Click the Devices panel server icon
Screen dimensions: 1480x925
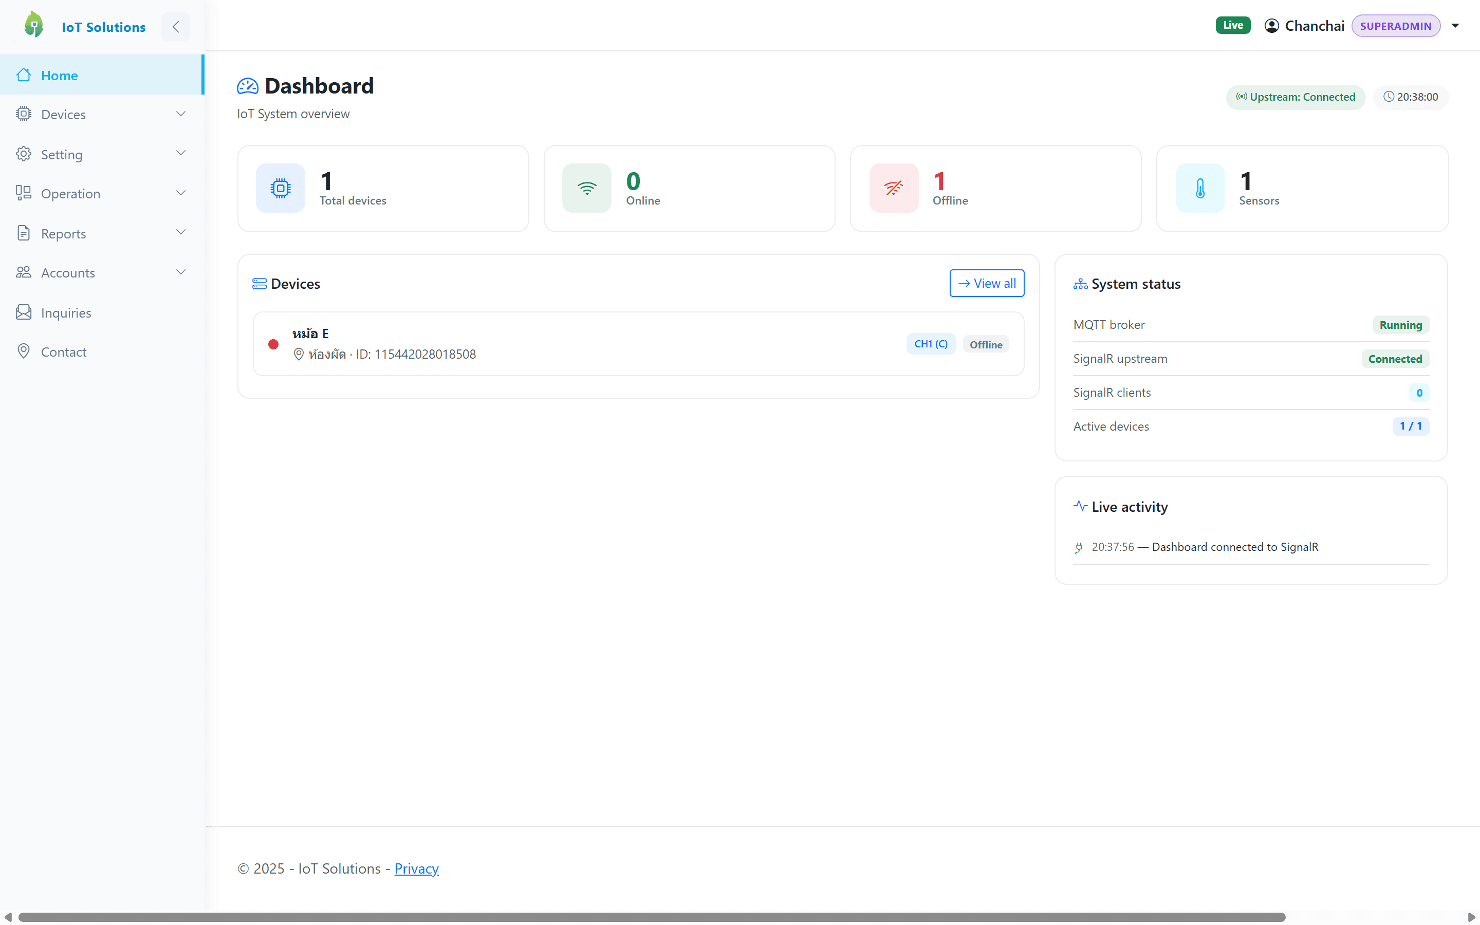(x=260, y=284)
